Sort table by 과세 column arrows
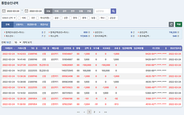 120,48
